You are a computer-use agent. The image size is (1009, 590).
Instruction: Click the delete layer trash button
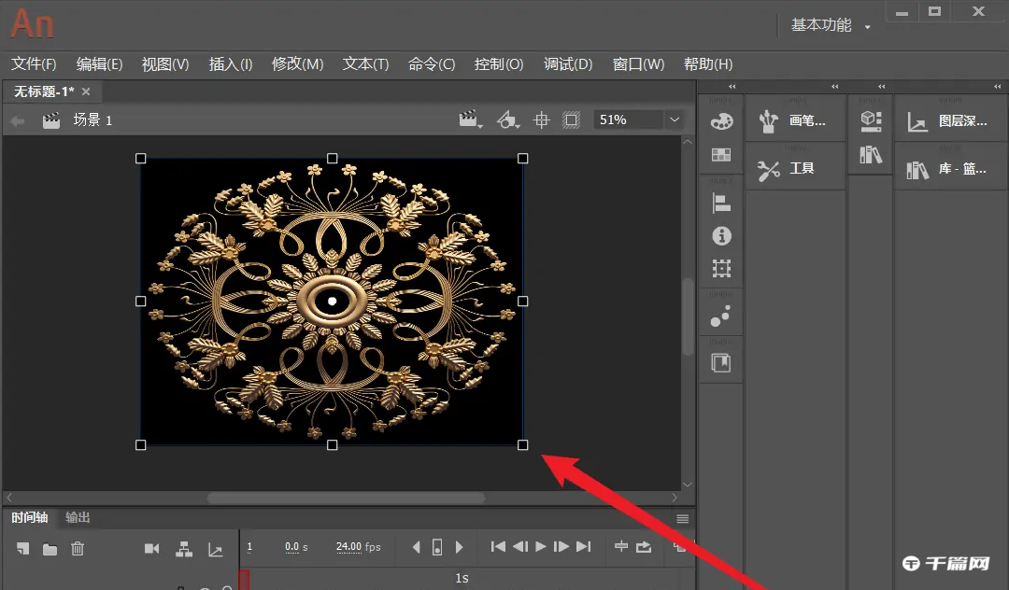[x=78, y=549]
